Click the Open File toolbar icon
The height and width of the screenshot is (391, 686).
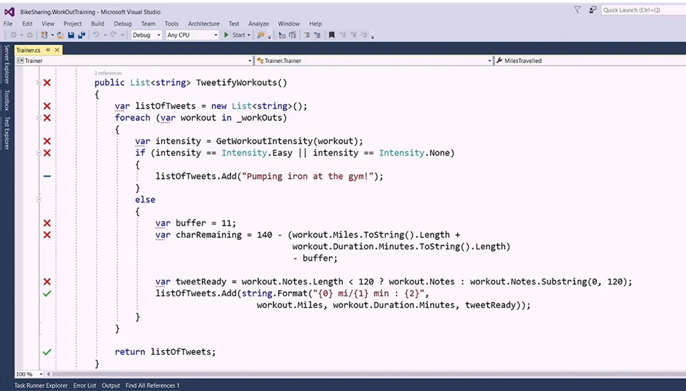tap(60, 35)
